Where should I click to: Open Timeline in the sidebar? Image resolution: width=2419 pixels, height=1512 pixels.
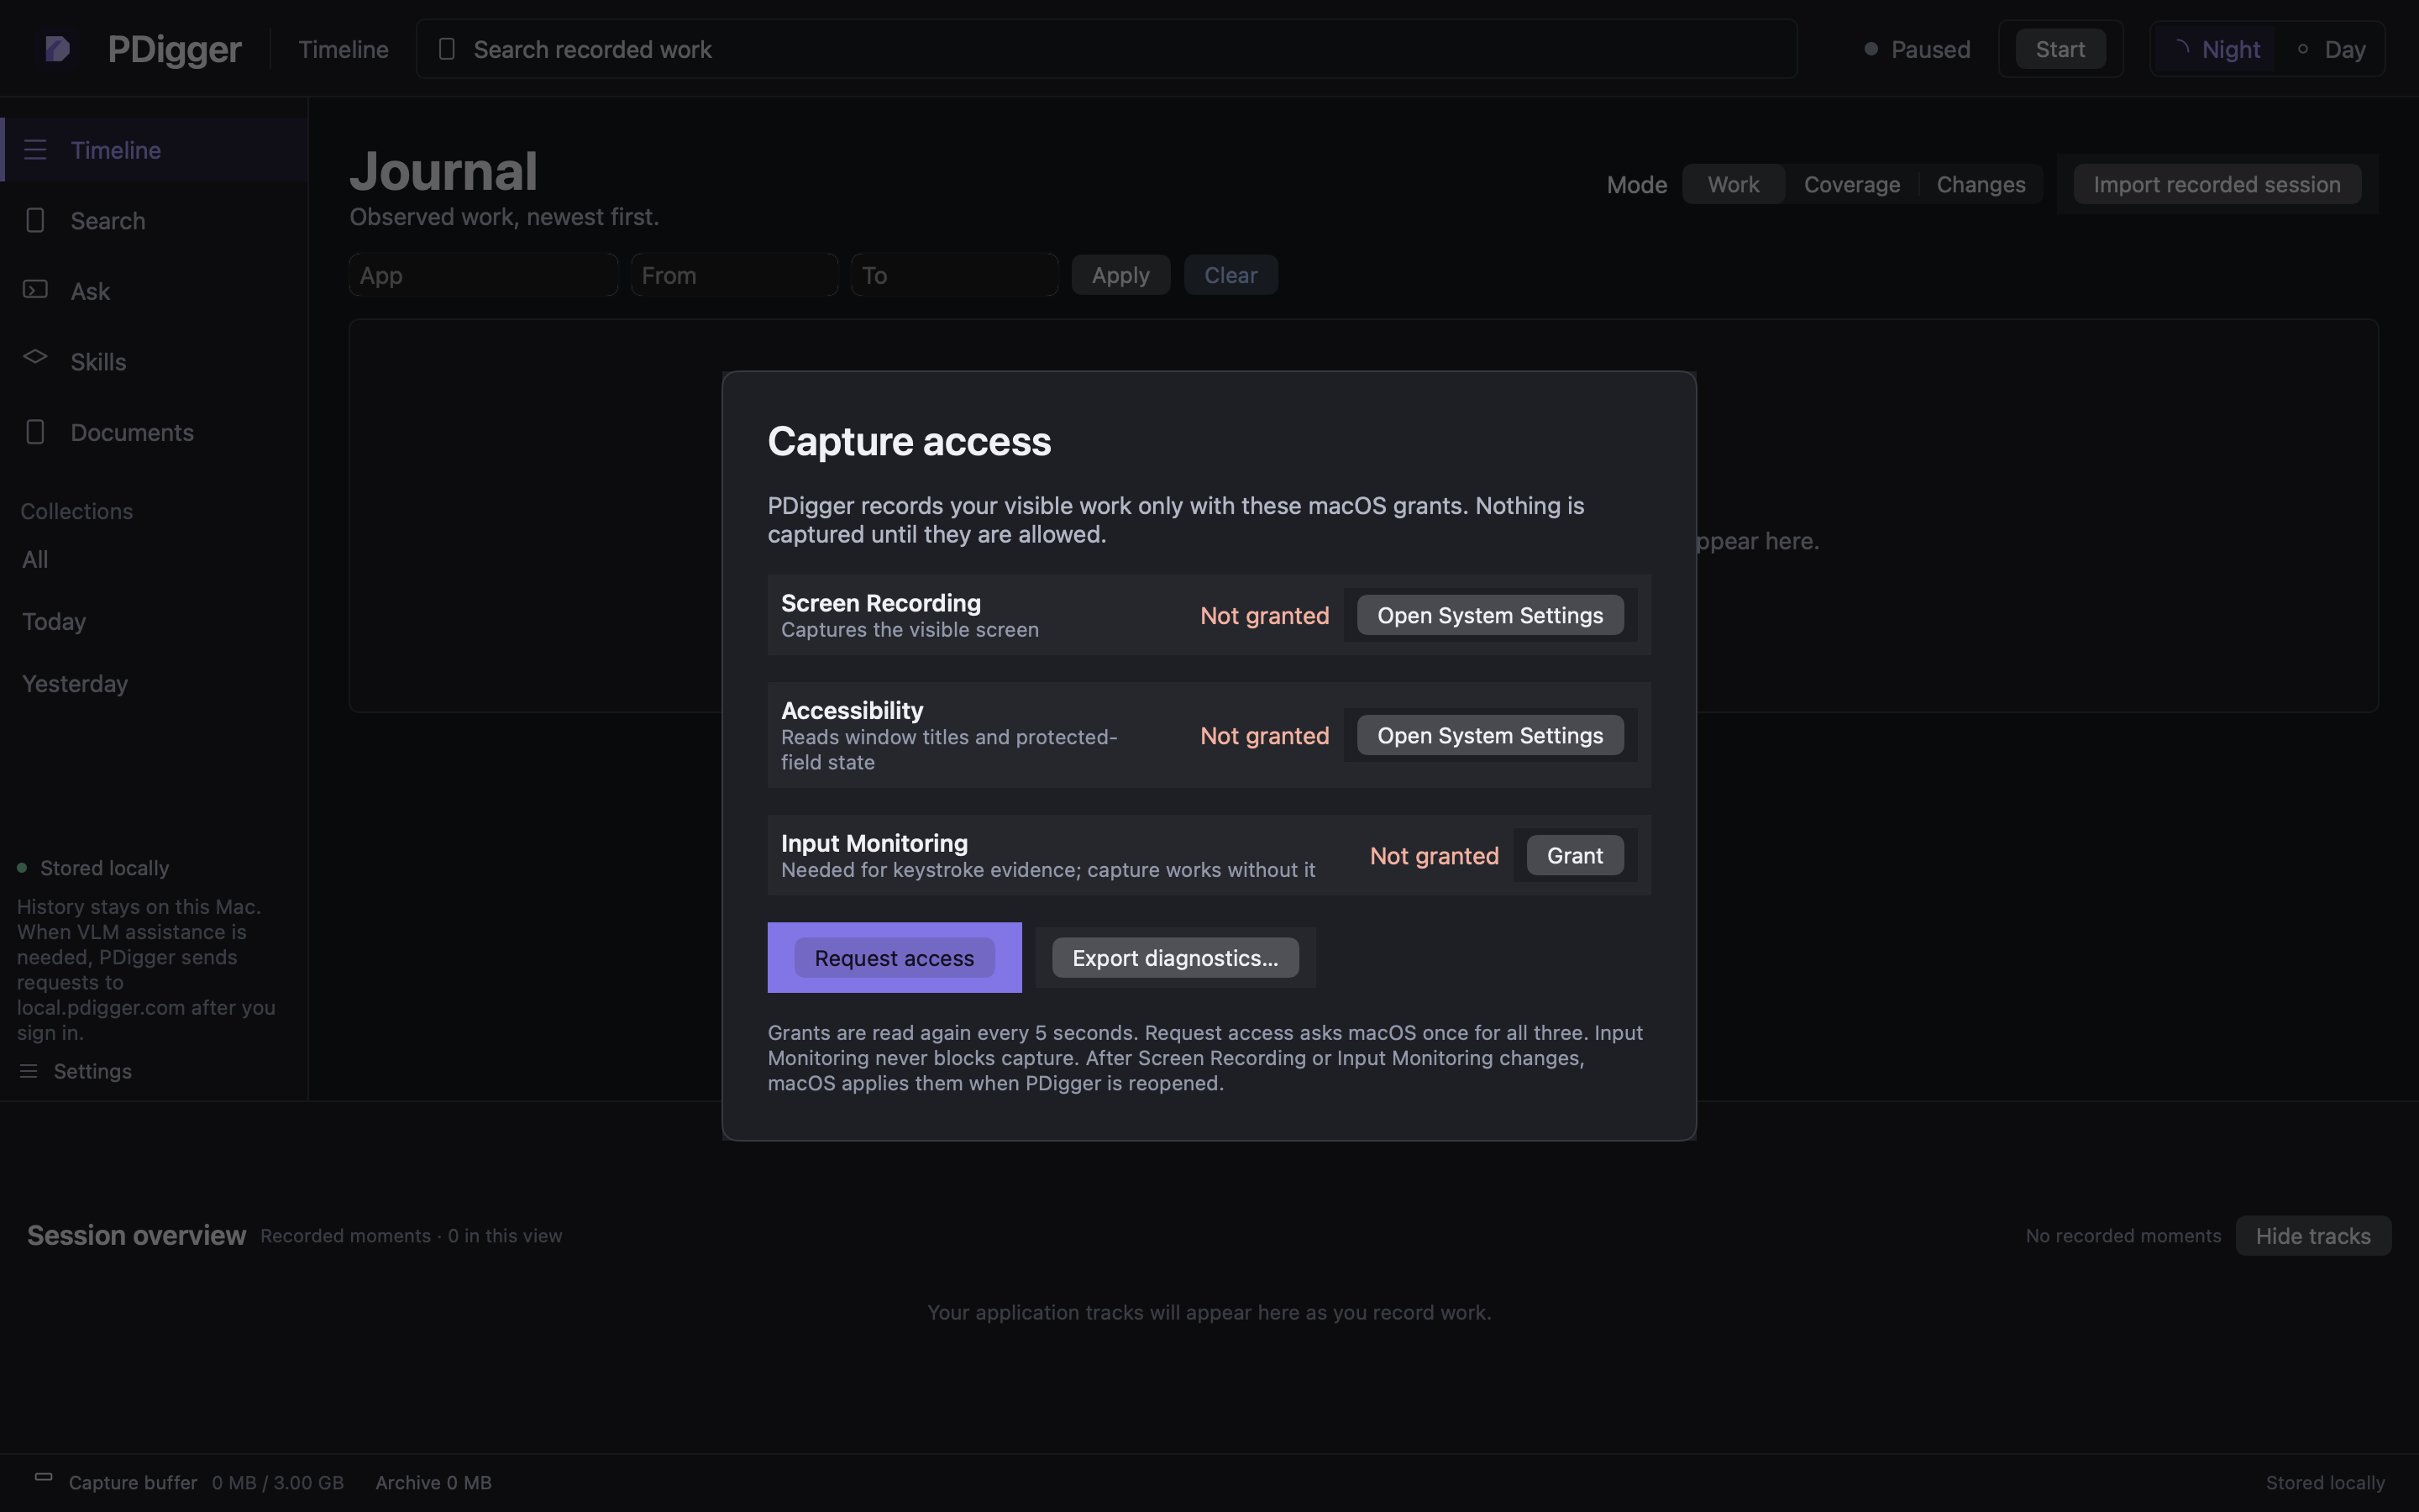(155, 150)
